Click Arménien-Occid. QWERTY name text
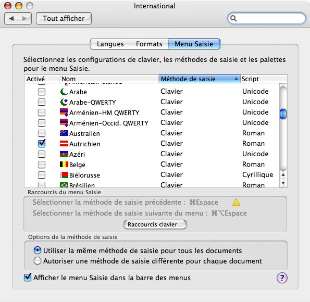Image resolution: width=310 pixels, height=302 pixels. click(x=109, y=123)
